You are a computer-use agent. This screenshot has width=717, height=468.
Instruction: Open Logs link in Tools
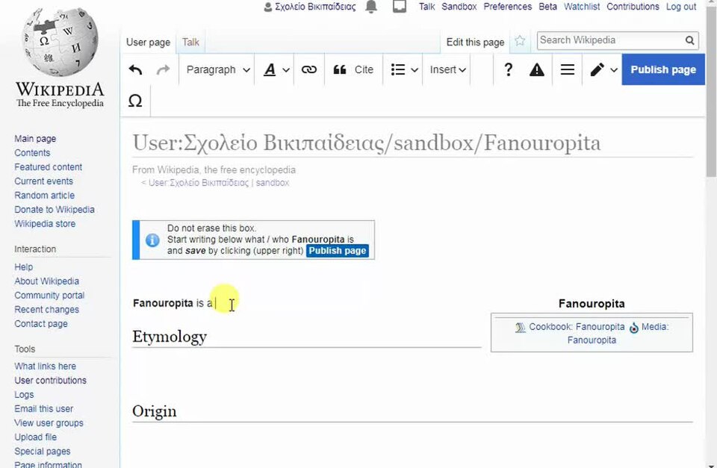pos(24,394)
